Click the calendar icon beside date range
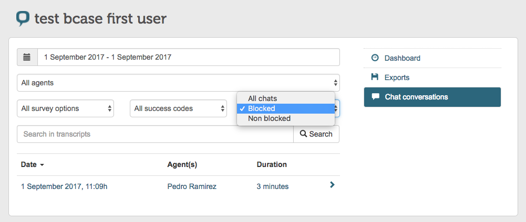Screen dimensions: 526x222 click(27, 57)
